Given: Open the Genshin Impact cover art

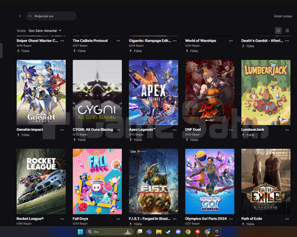Looking at the screenshot, I should (41, 93).
